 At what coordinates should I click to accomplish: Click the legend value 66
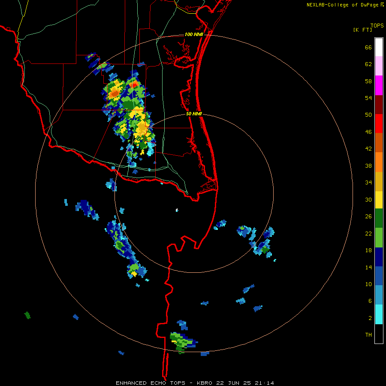(368, 47)
